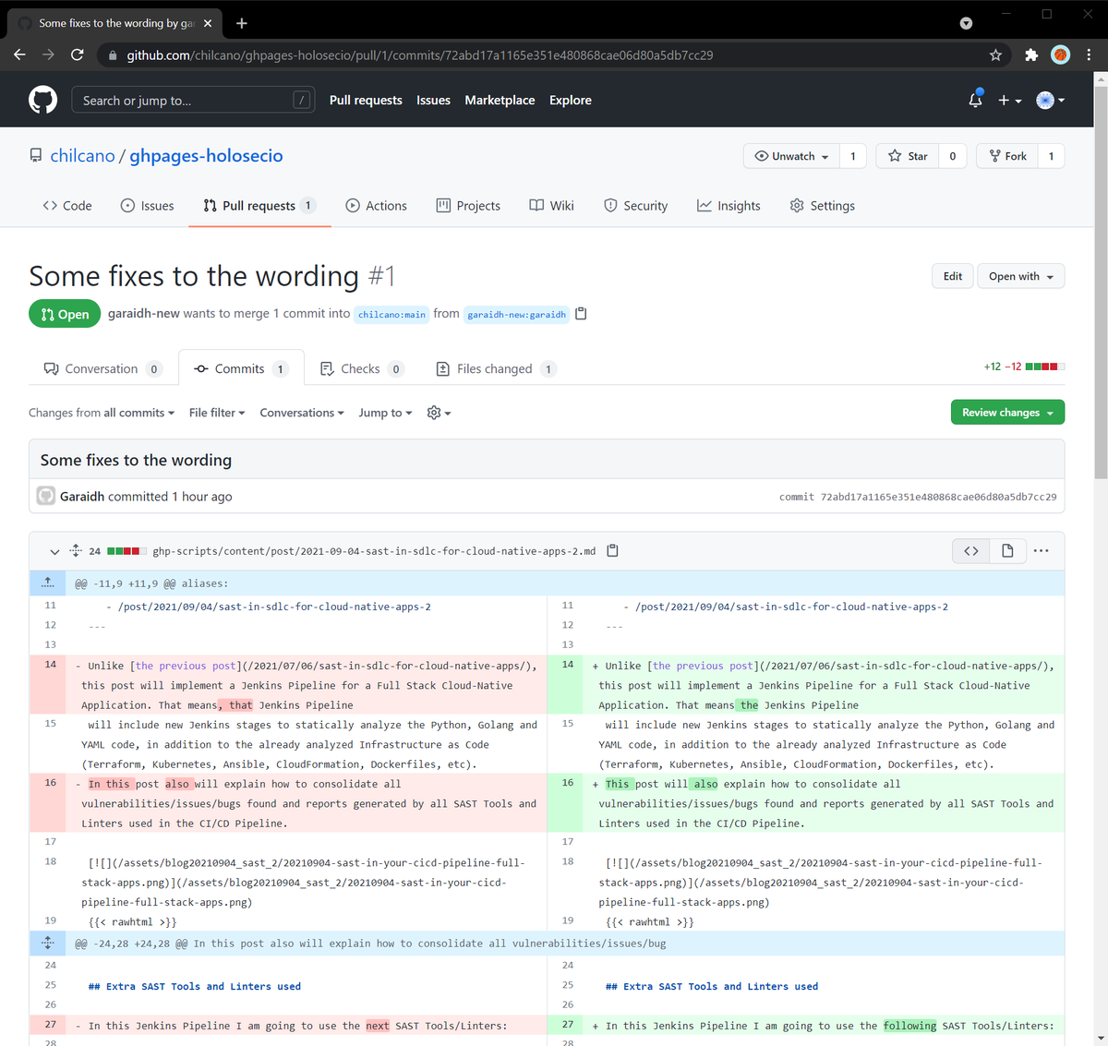
Task: Switch to rich diff view
Action: click(1007, 551)
